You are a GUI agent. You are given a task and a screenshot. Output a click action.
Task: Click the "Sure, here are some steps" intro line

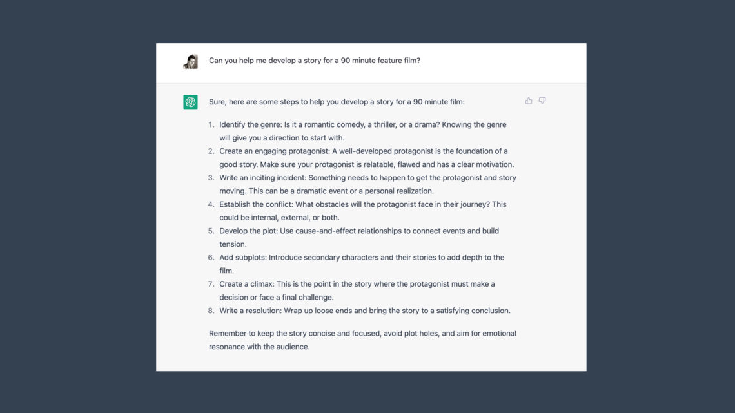coord(336,102)
